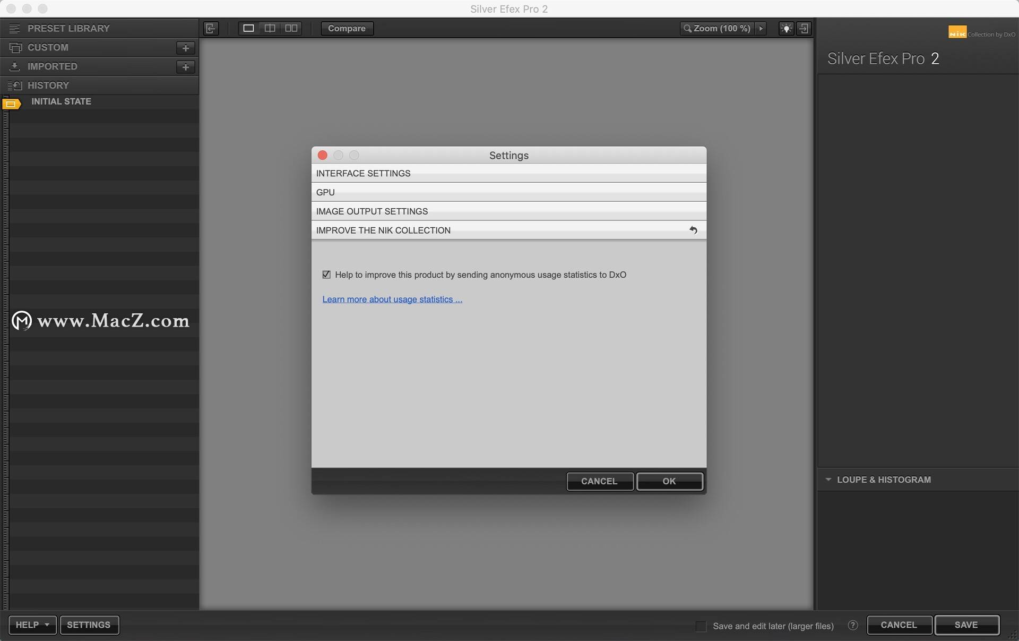
Task: Click main window Cancel button
Action: [x=899, y=625]
